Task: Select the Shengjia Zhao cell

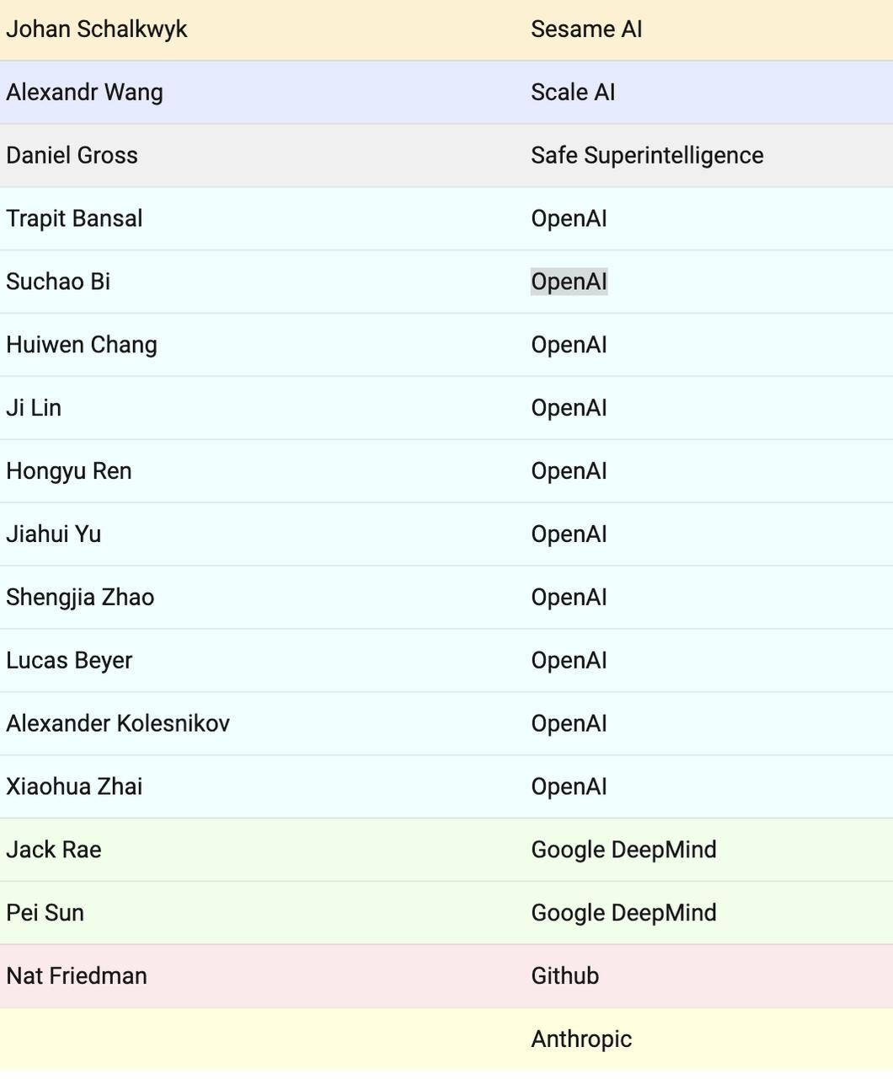Action: pyautogui.click(x=80, y=598)
